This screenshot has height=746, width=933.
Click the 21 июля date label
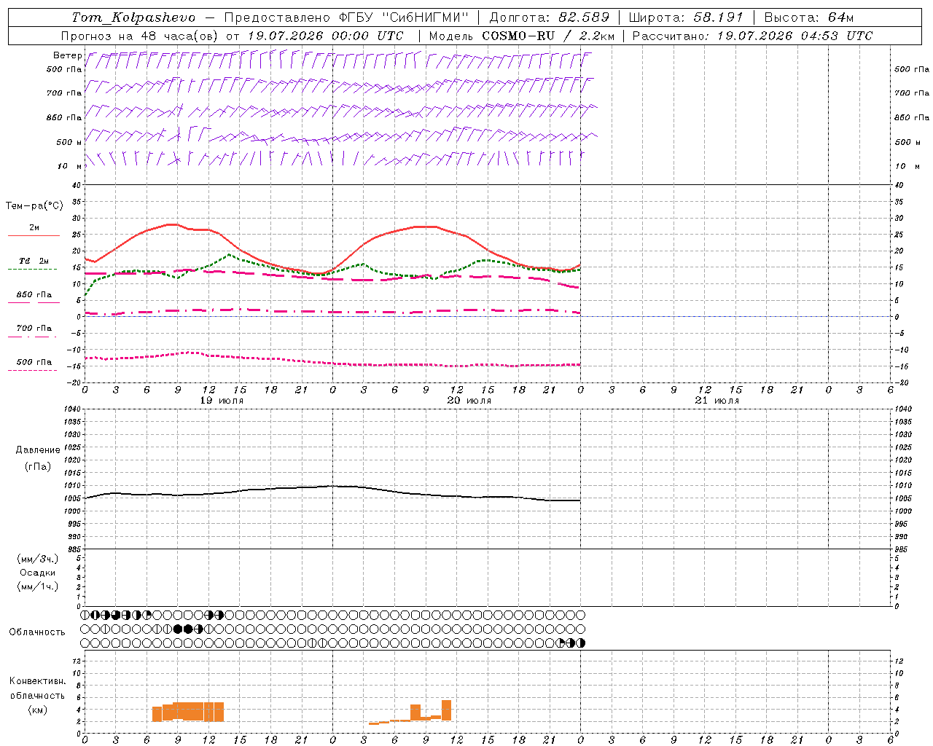click(717, 400)
